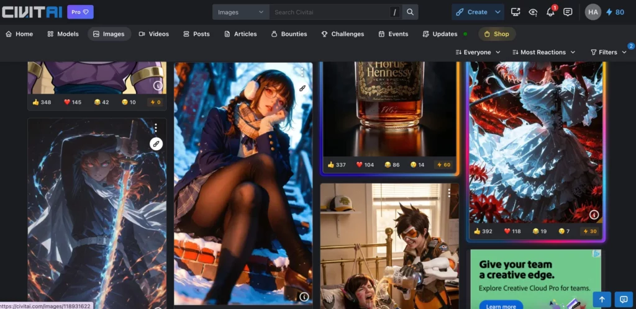The width and height of the screenshot is (636, 309).
Task: Click the scroll-to-top arrow button
Action: coord(602,299)
